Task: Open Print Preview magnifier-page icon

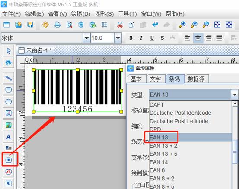Action: tap(69, 25)
